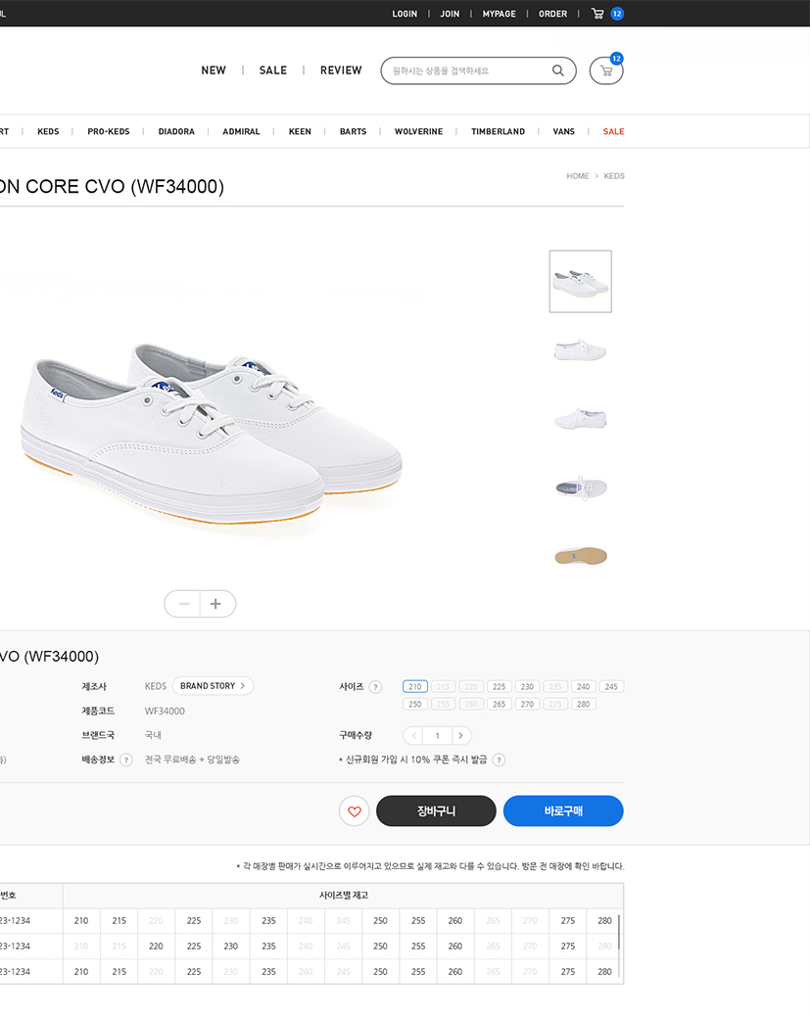Screen dimensions: 810x1015
Task: Click HOME in the breadcrumb
Action: tap(578, 176)
